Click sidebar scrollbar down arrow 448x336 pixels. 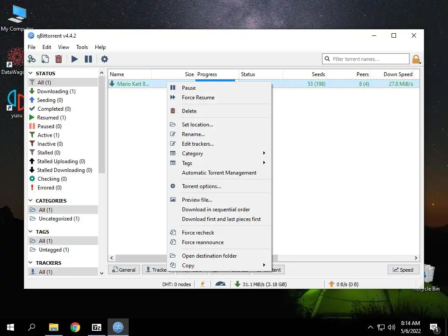coord(101,273)
